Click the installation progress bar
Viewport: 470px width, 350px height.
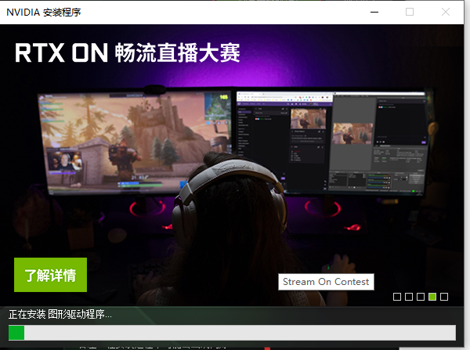click(232, 333)
